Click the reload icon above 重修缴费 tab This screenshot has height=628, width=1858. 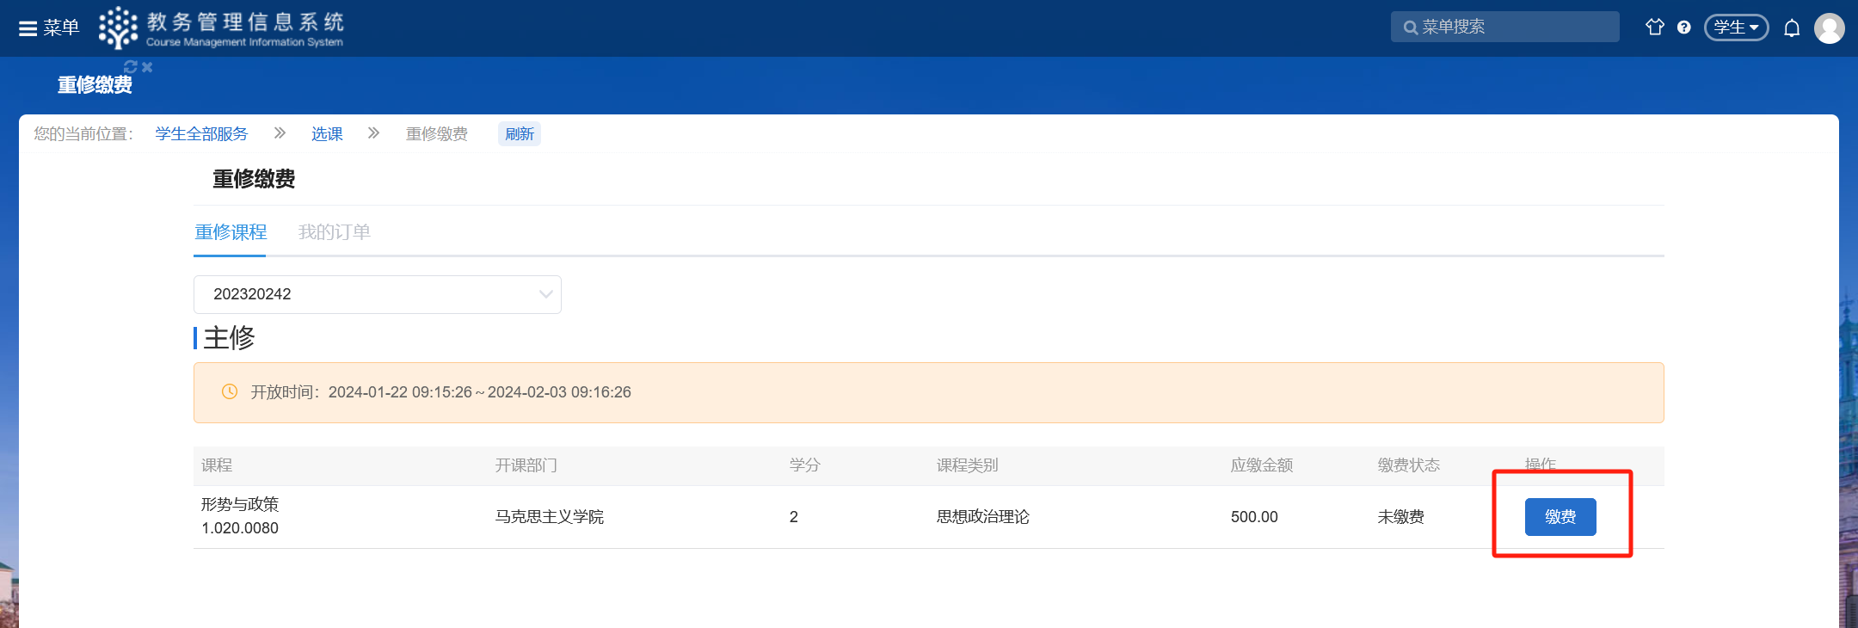(131, 67)
